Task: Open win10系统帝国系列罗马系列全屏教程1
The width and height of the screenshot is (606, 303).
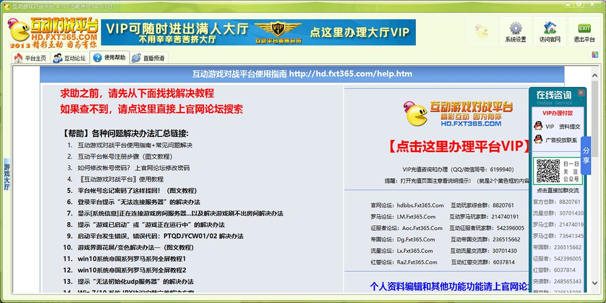Action: point(132,259)
